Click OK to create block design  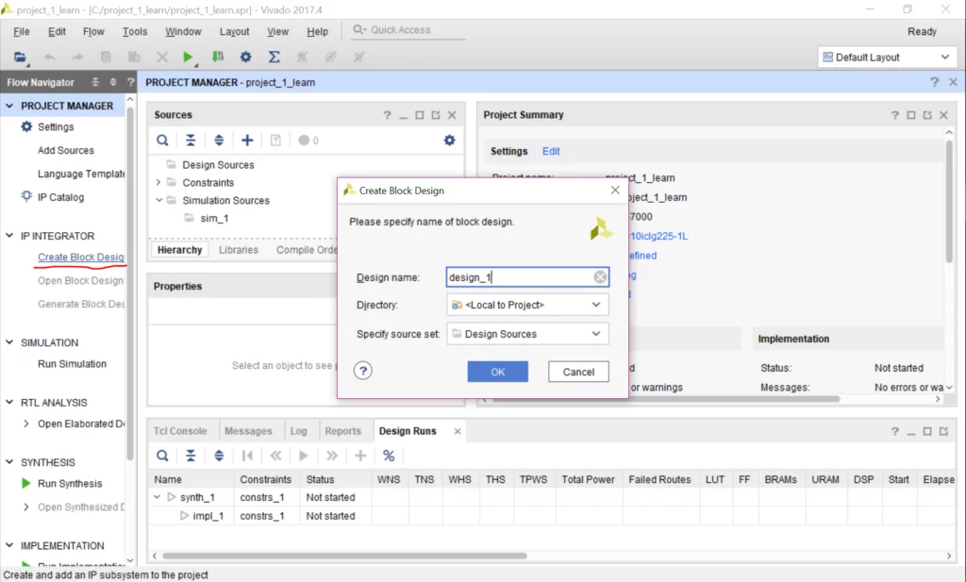497,372
